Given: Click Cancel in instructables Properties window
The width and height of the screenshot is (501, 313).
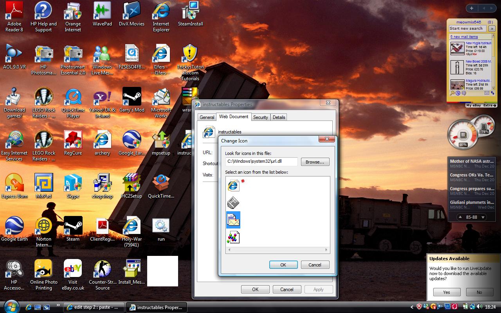Looking at the screenshot, I should click(287, 290).
